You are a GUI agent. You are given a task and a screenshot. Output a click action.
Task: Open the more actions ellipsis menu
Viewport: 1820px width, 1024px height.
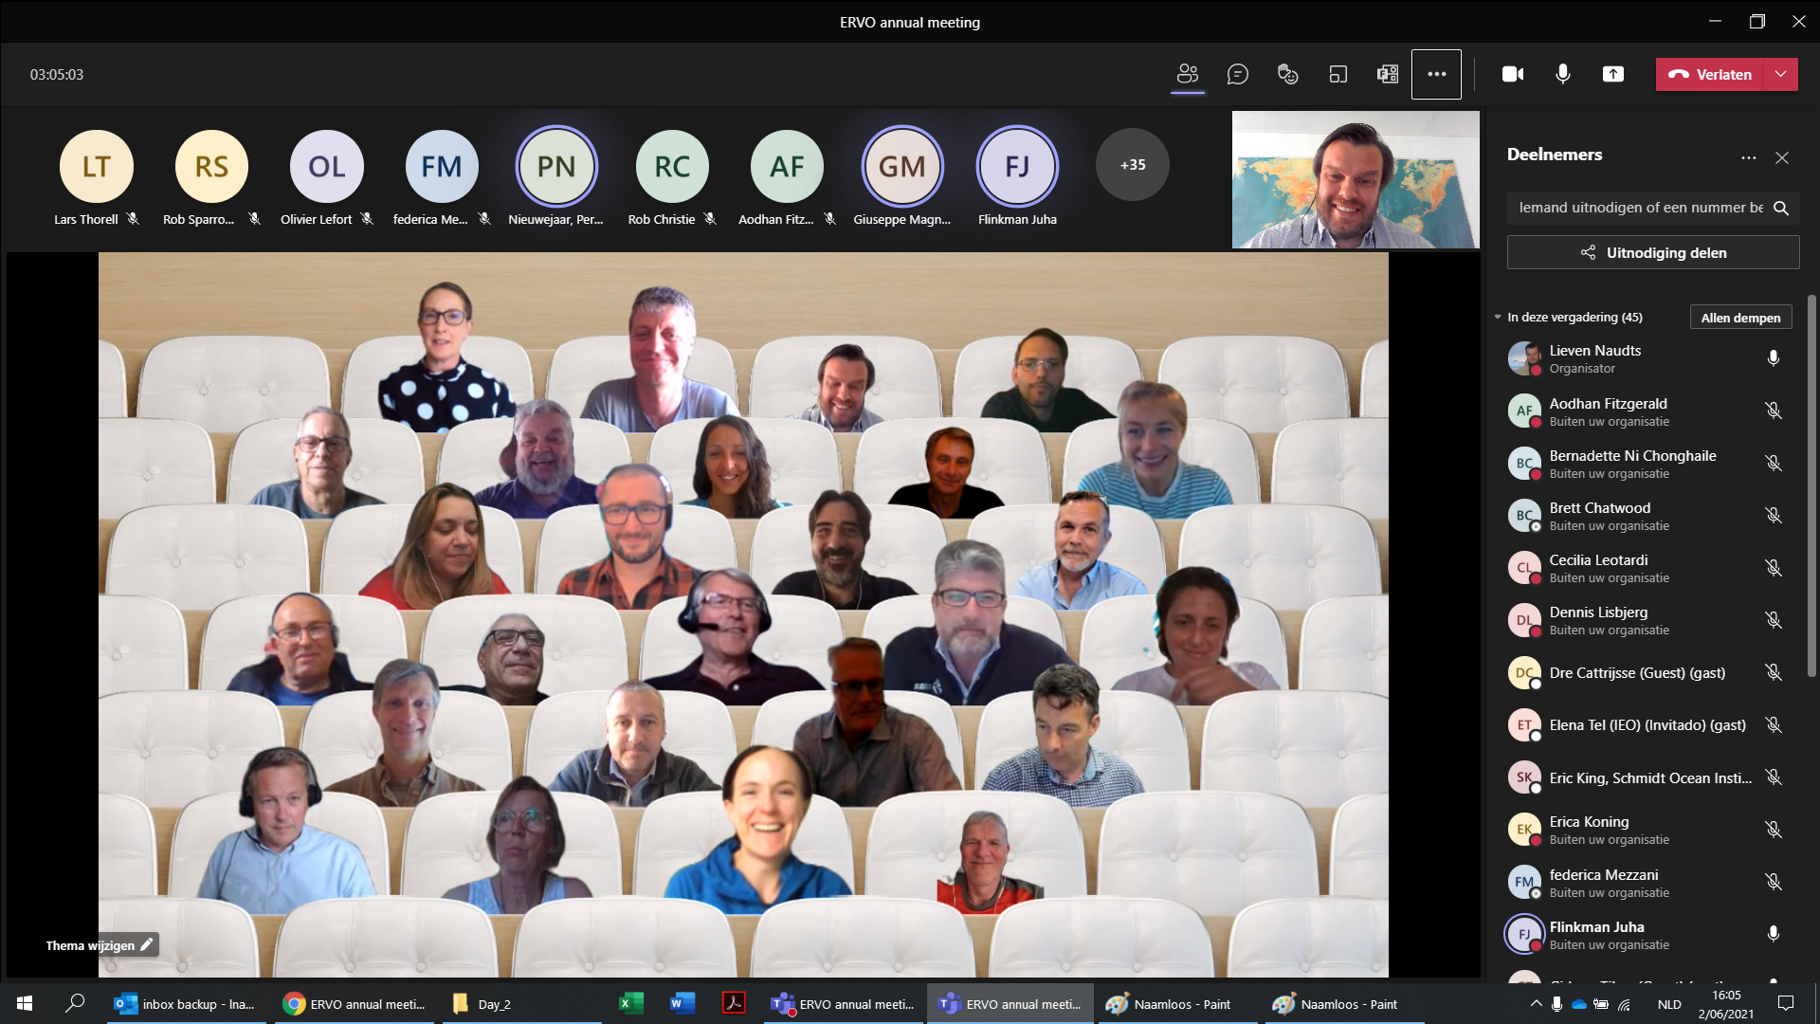(x=1436, y=74)
